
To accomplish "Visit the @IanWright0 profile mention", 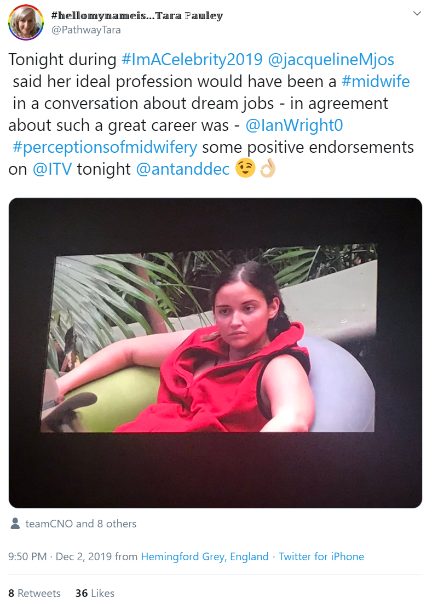I will click(294, 125).
